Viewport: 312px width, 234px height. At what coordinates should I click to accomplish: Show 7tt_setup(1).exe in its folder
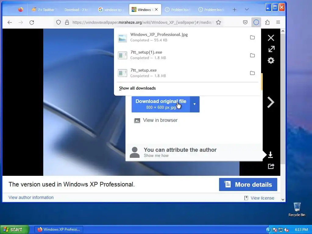click(x=252, y=55)
